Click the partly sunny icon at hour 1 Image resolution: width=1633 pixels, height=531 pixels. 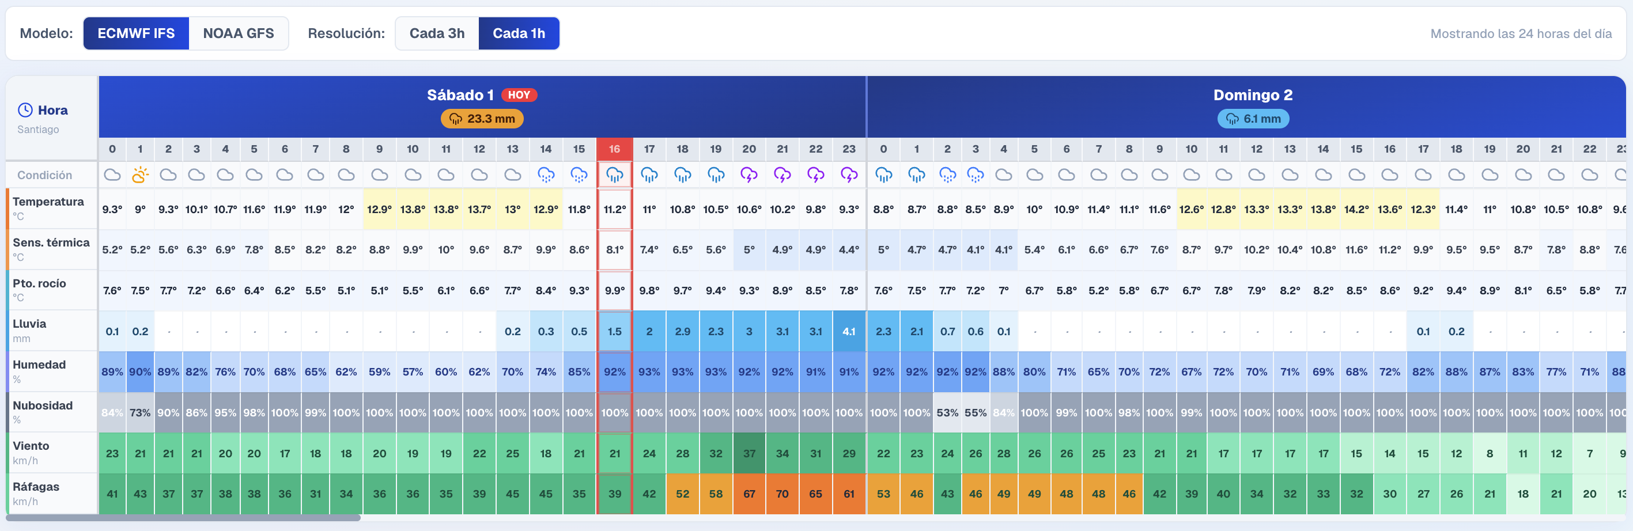[140, 175]
